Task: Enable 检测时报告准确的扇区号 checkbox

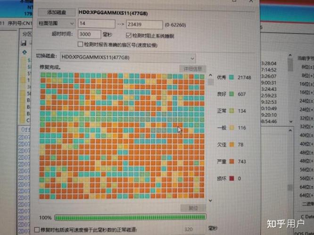Action: click(80, 44)
